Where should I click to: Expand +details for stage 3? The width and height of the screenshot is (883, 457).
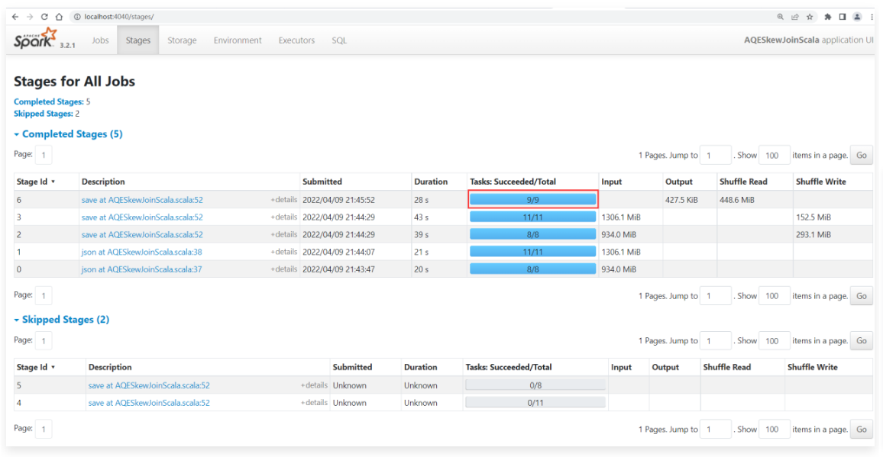click(284, 217)
